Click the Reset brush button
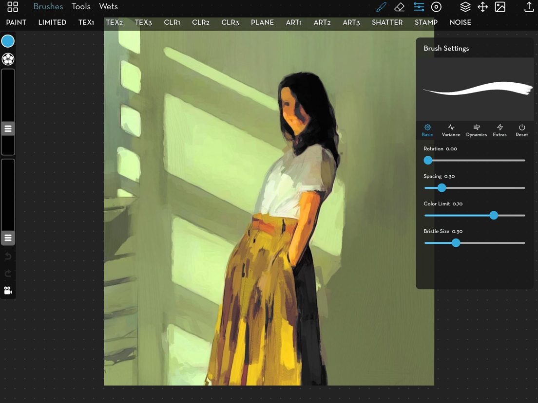The height and width of the screenshot is (403, 538). (x=521, y=130)
